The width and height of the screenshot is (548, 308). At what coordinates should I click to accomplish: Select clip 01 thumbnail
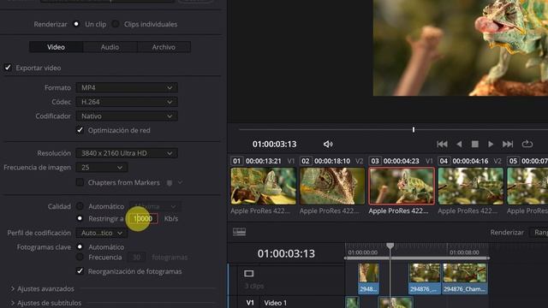(x=263, y=186)
